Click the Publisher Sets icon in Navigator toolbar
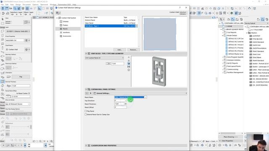This screenshot has width=269, height=151. [241, 20]
